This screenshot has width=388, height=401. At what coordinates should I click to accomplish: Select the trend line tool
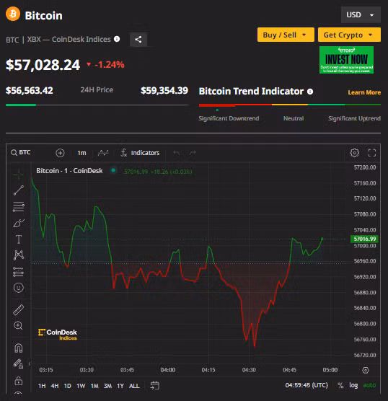click(x=19, y=190)
